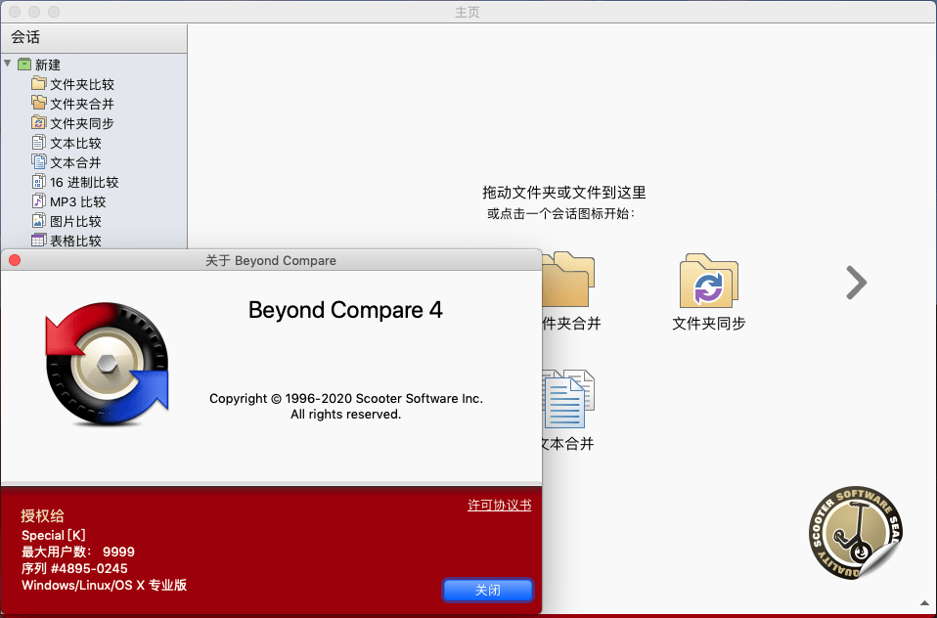Click the 会话 panel header

(94, 38)
